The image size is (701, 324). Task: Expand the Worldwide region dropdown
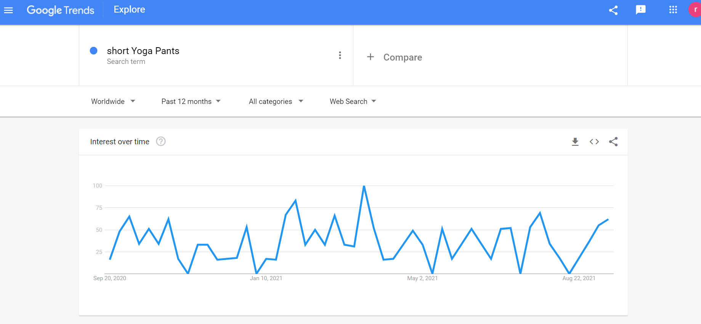(x=113, y=102)
